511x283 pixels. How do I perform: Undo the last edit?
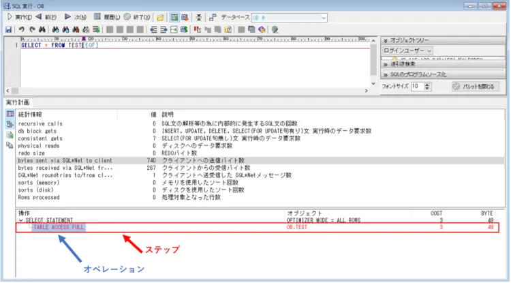pyautogui.click(x=22, y=30)
